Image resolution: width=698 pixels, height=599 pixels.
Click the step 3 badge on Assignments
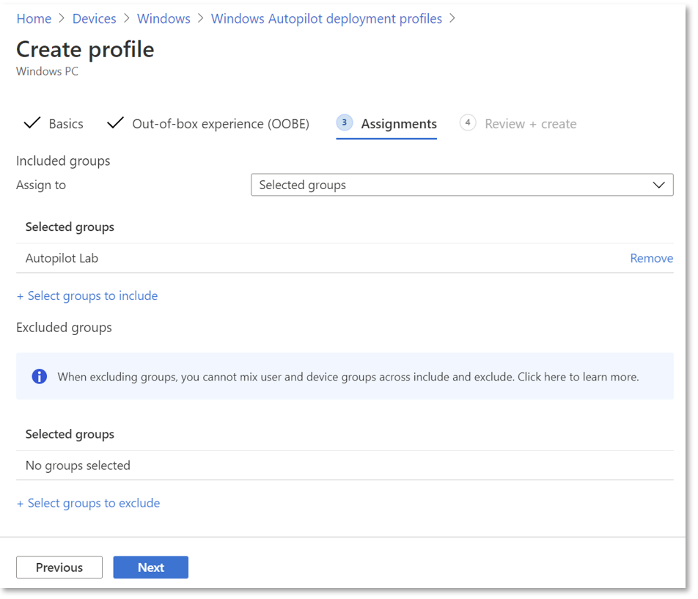point(344,122)
